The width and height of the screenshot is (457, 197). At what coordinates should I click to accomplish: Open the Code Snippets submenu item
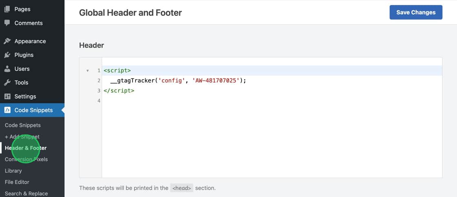point(22,125)
